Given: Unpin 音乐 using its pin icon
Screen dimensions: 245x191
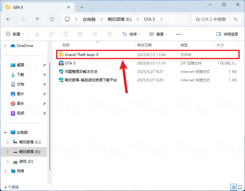Looking at the screenshot, I should click(x=45, y=104).
